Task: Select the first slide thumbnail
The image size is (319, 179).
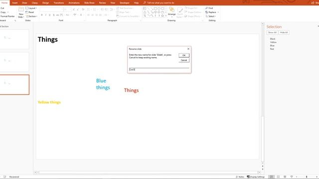Action: coord(14,39)
